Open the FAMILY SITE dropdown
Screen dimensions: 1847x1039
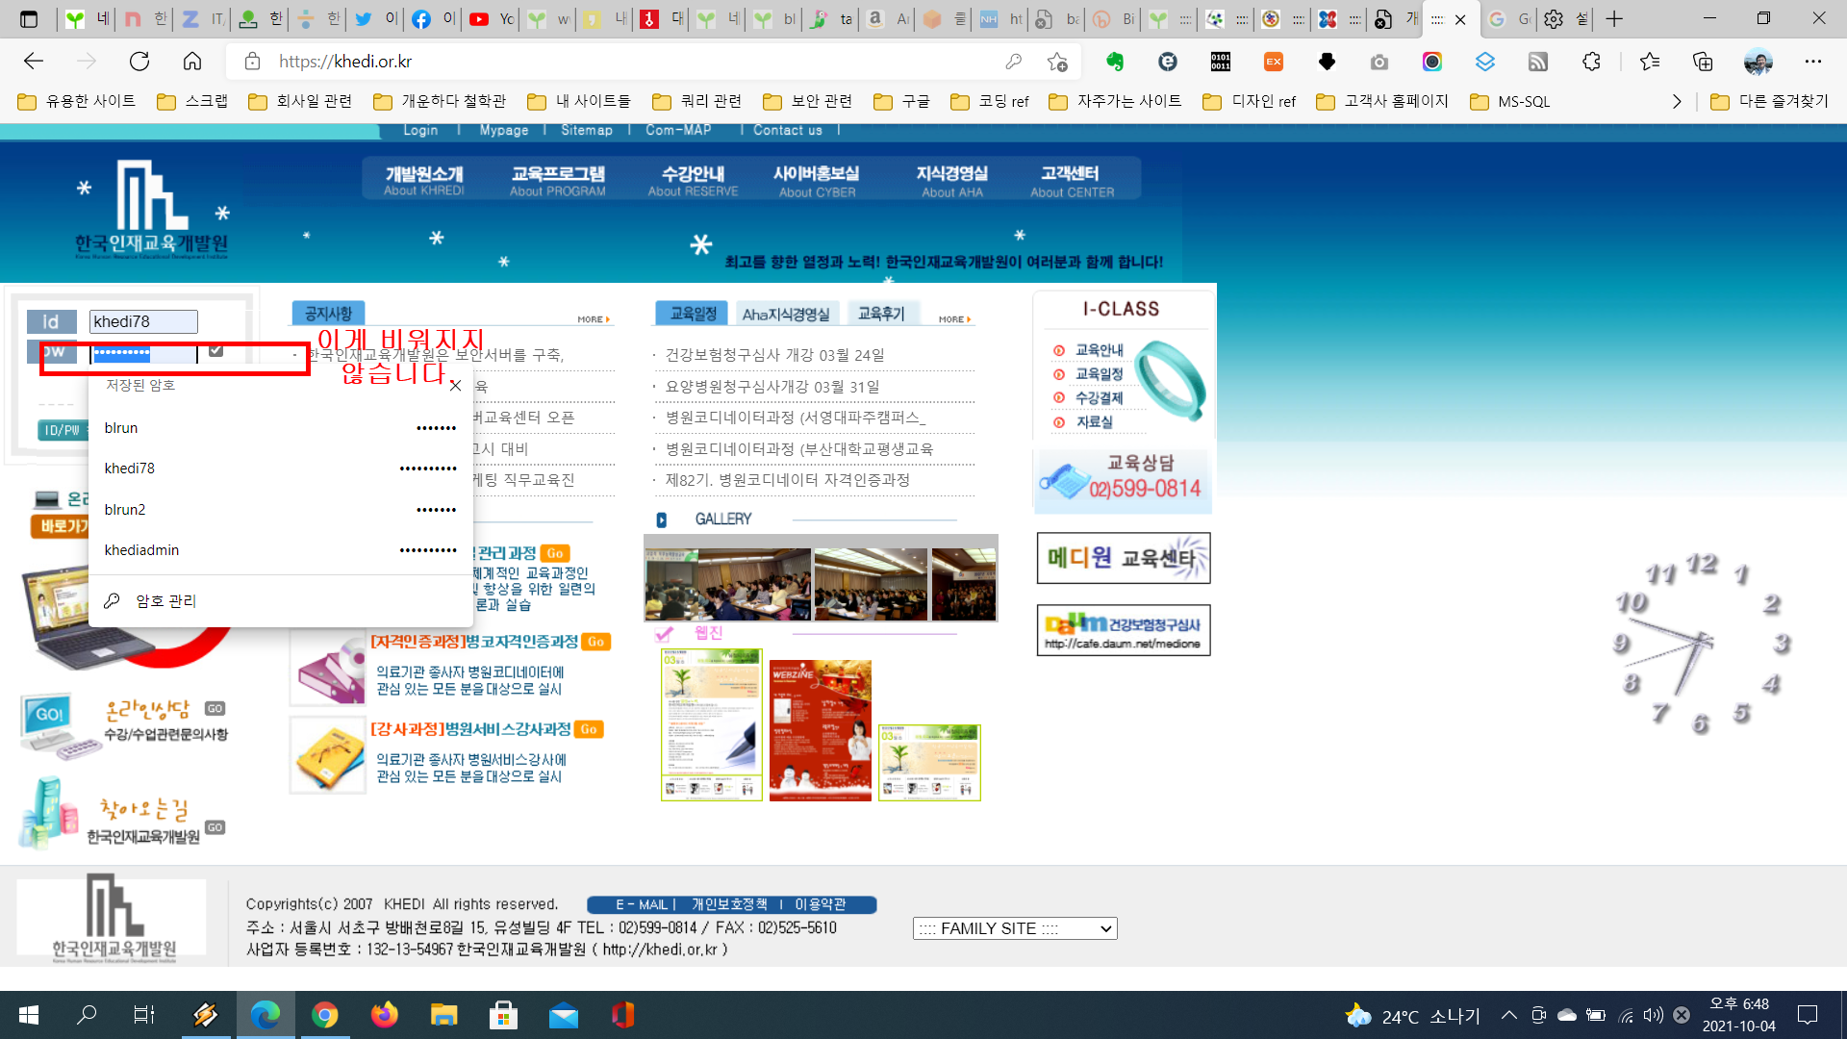(x=1014, y=928)
